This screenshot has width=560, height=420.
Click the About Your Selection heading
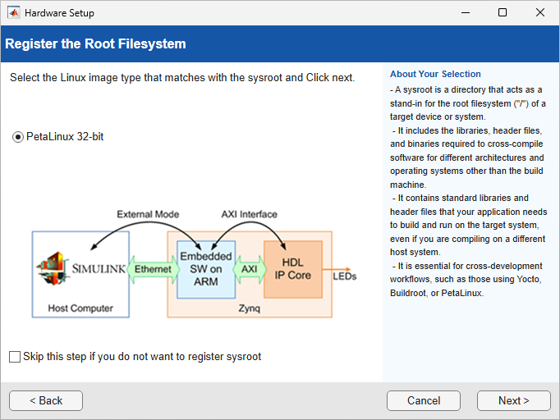pyautogui.click(x=435, y=74)
